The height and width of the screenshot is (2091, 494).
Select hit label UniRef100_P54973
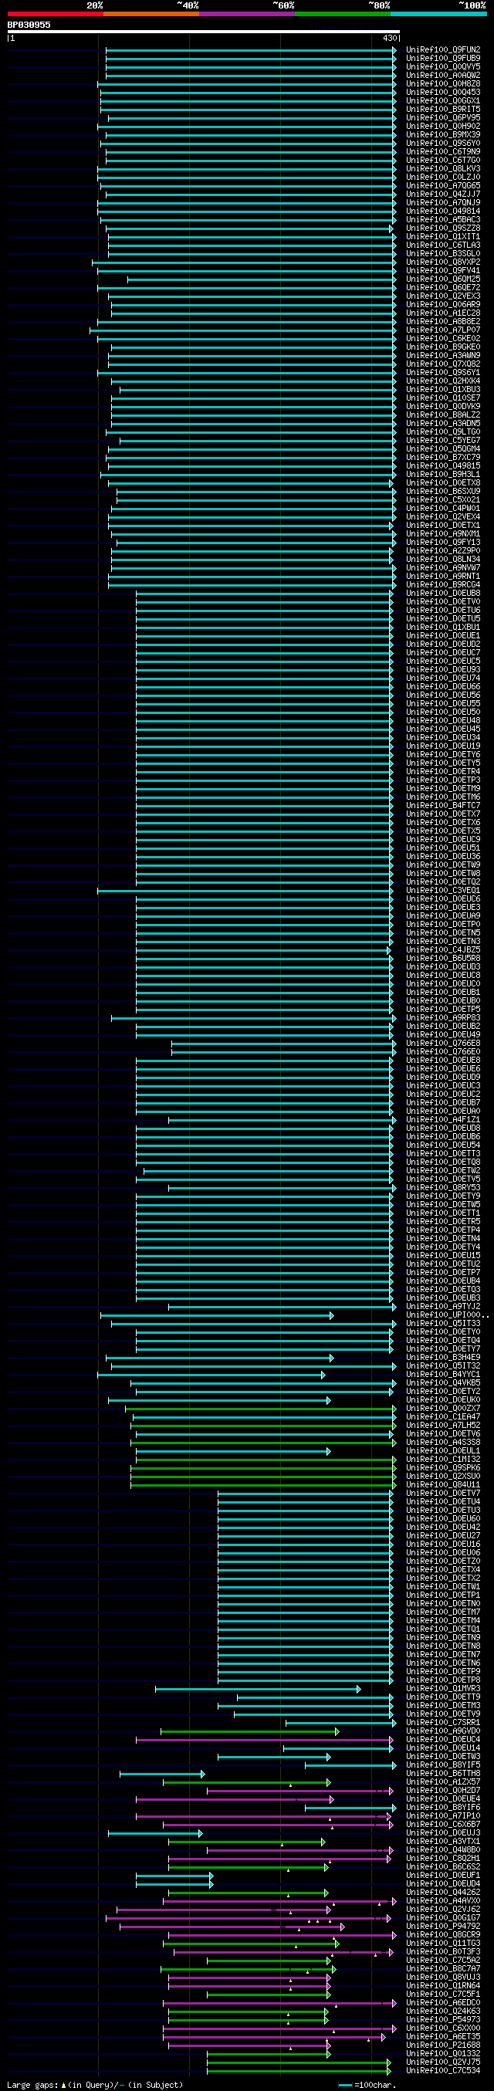tap(443, 2021)
